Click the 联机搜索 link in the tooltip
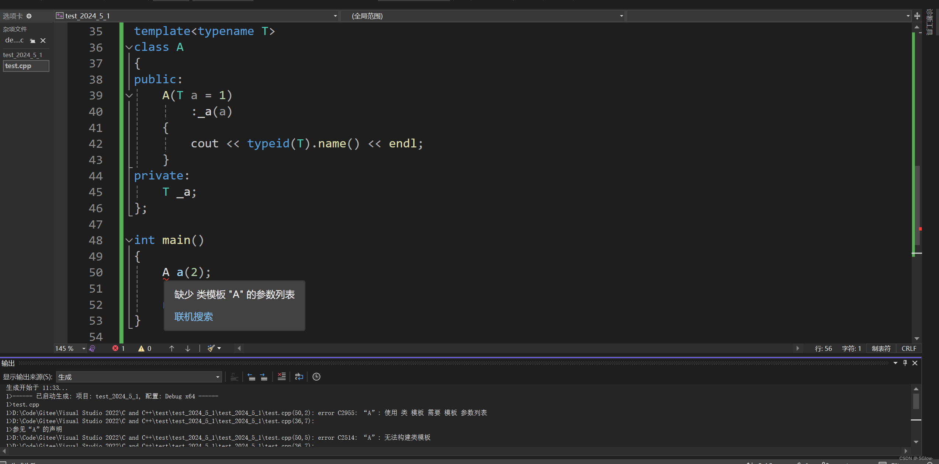This screenshot has height=464, width=939. [194, 317]
